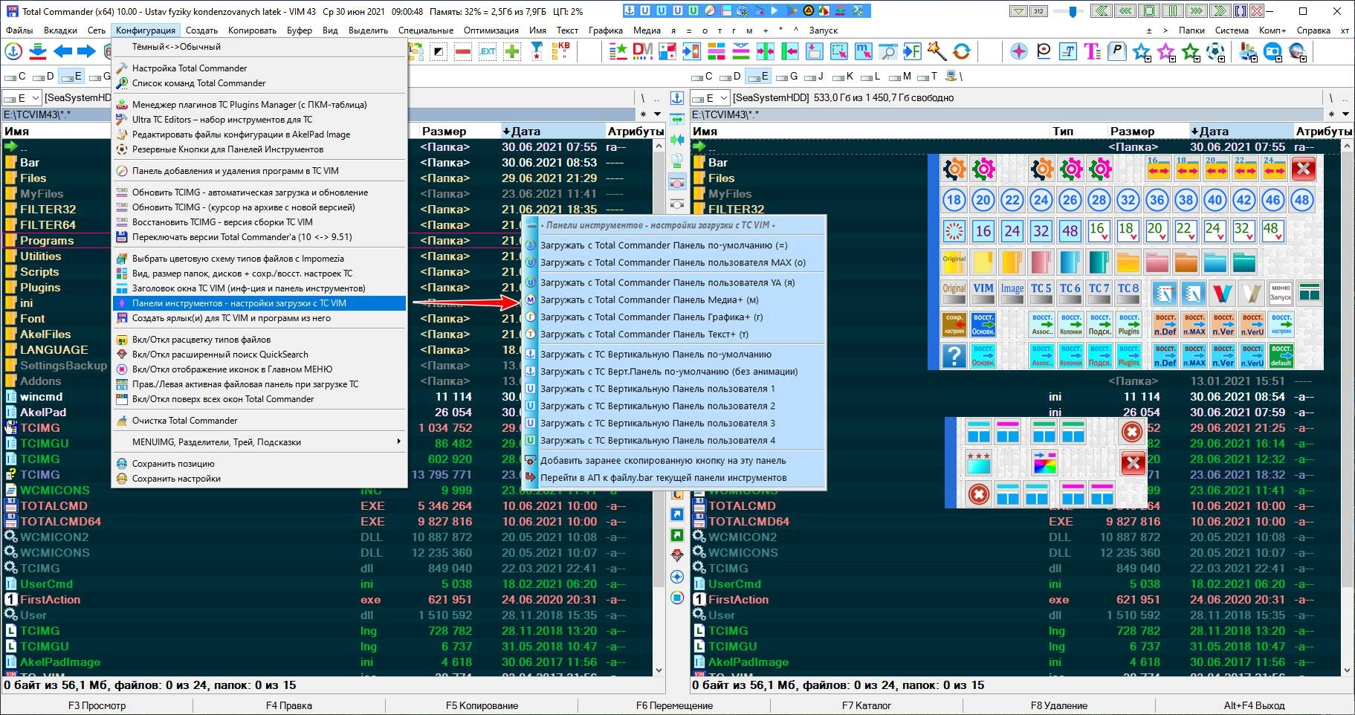Click the меню Запуск icon

click(1280, 293)
